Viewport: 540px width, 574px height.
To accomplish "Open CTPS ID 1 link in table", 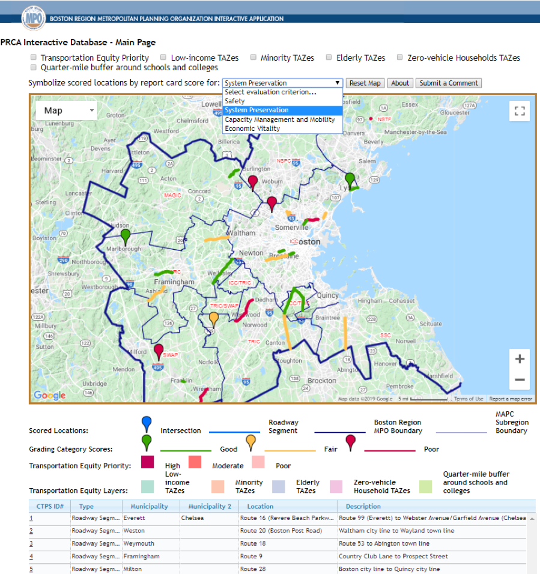I will (31, 518).
